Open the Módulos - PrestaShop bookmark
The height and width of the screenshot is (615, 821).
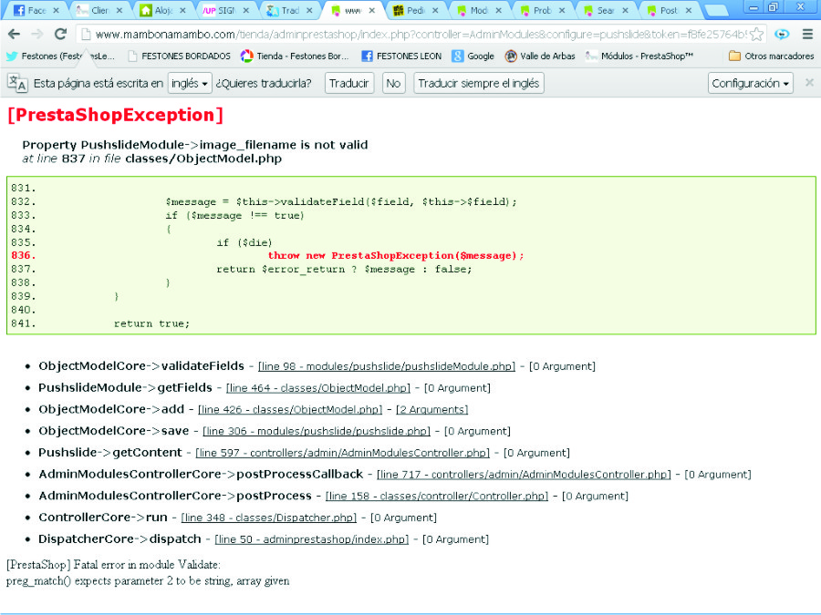[639, 56]
